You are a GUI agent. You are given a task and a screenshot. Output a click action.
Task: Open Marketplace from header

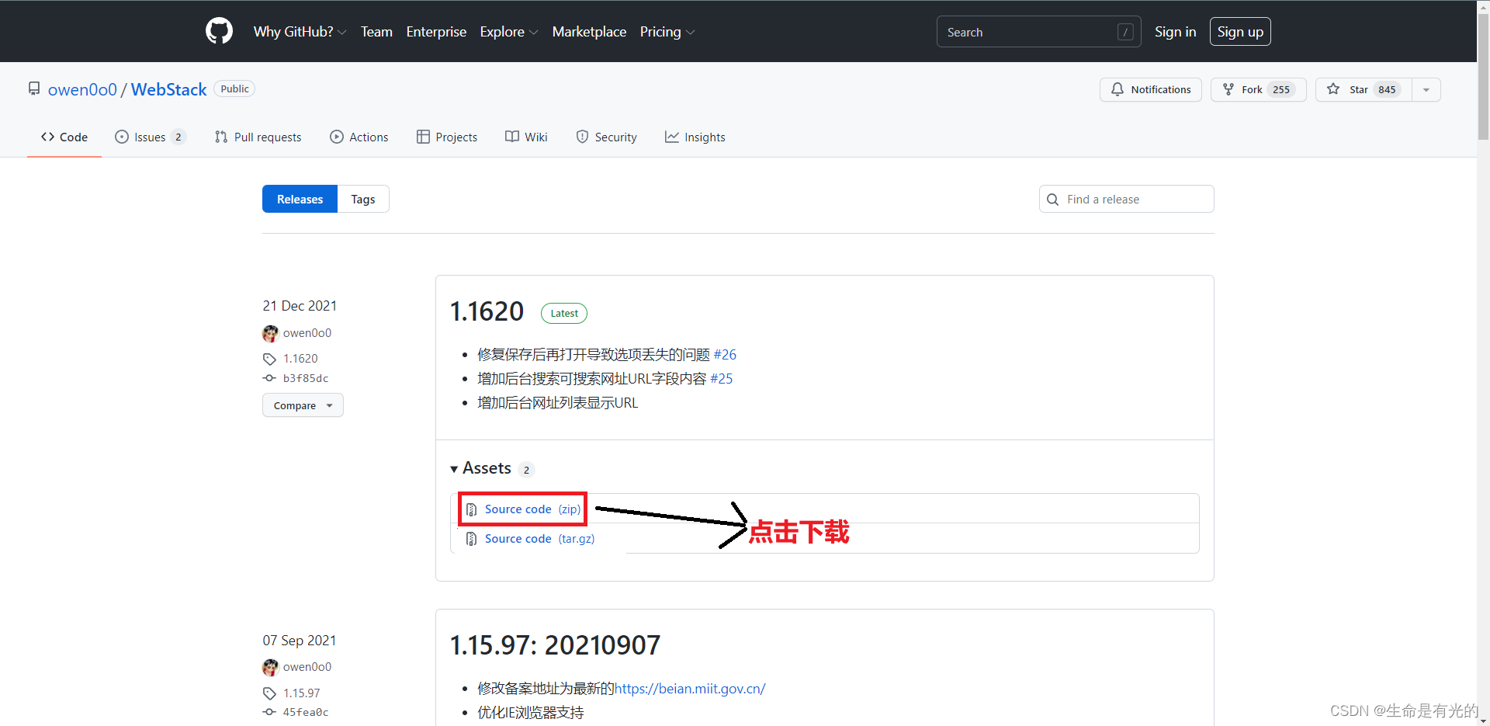(x=589, y=32)
